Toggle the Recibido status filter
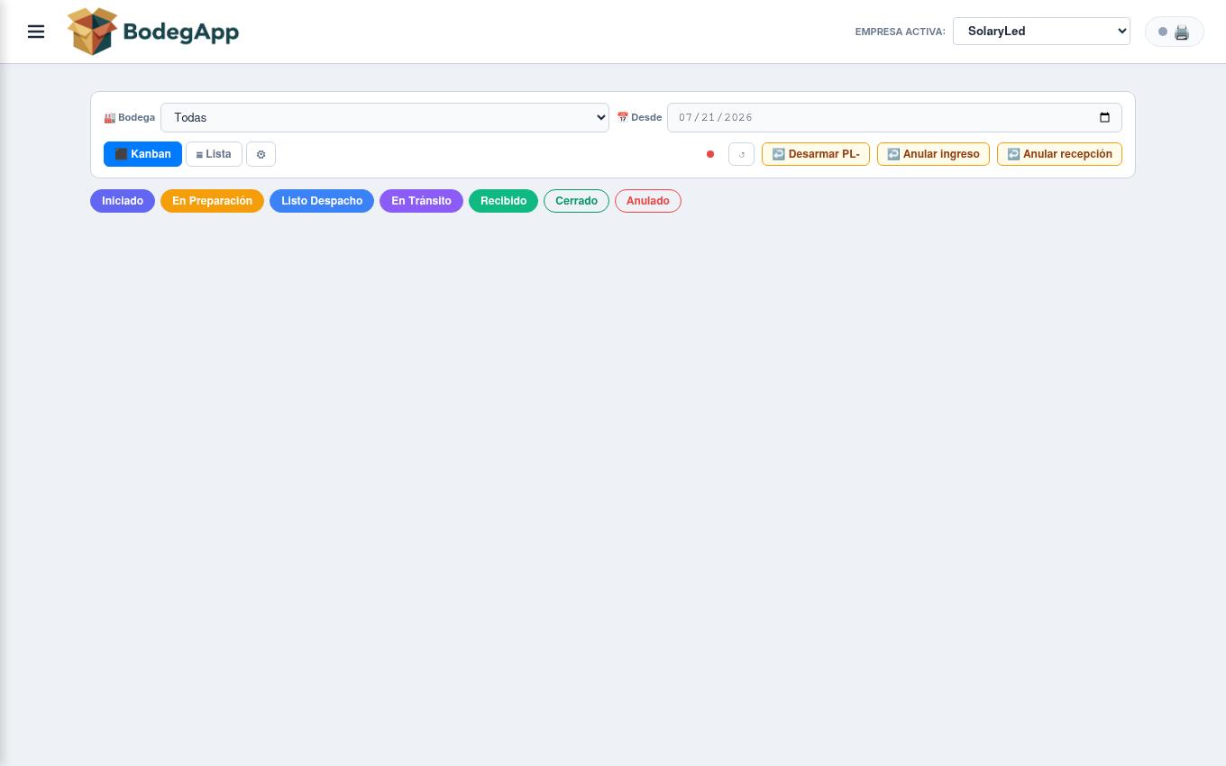 503,201
